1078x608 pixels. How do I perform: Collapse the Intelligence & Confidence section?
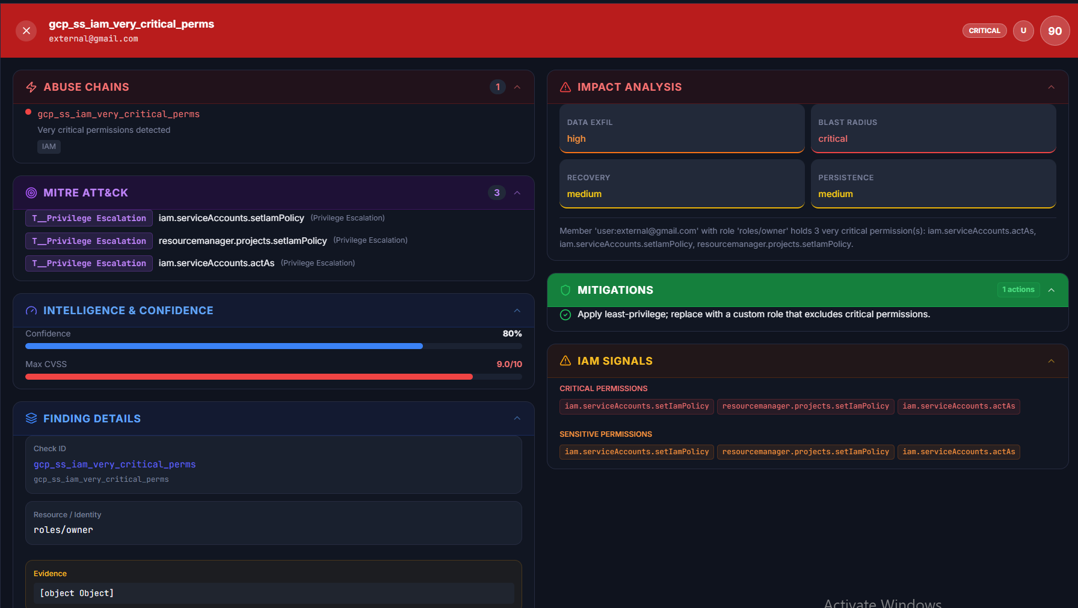click(517, 311)
